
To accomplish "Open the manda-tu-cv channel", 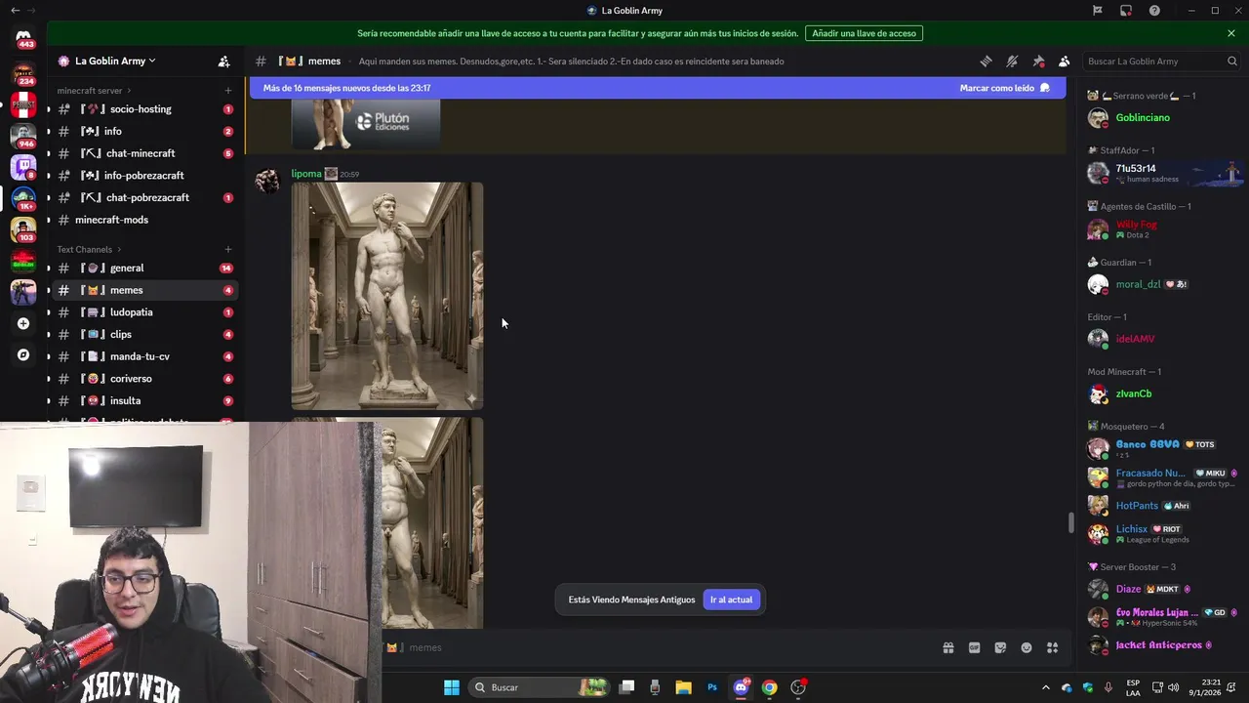I will pos(144,356).
